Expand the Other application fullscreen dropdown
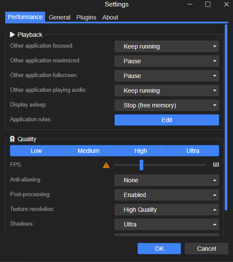Viewport: 233px width, 262px height. [x=167, y=76]
